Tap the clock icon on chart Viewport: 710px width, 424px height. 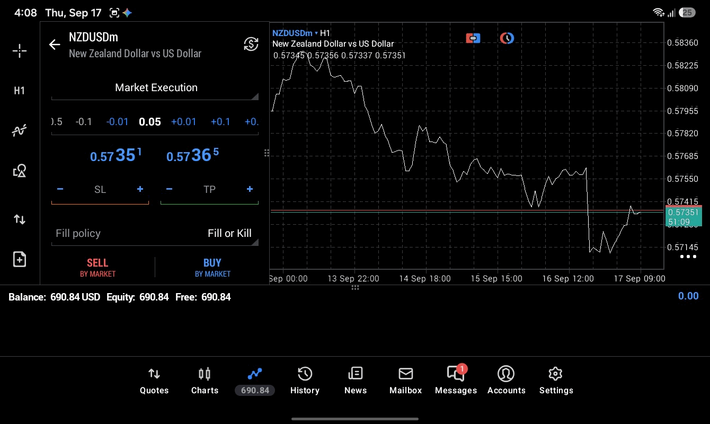[x=507, y=38]
